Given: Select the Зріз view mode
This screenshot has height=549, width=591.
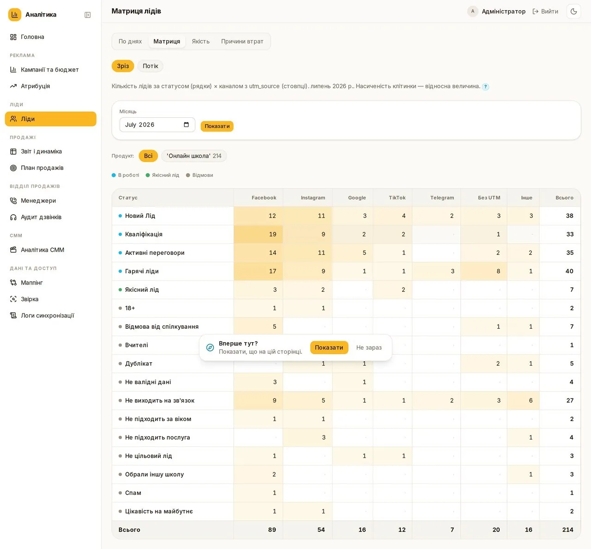Looking at the screenshot, I should click(x=123, y=66).
